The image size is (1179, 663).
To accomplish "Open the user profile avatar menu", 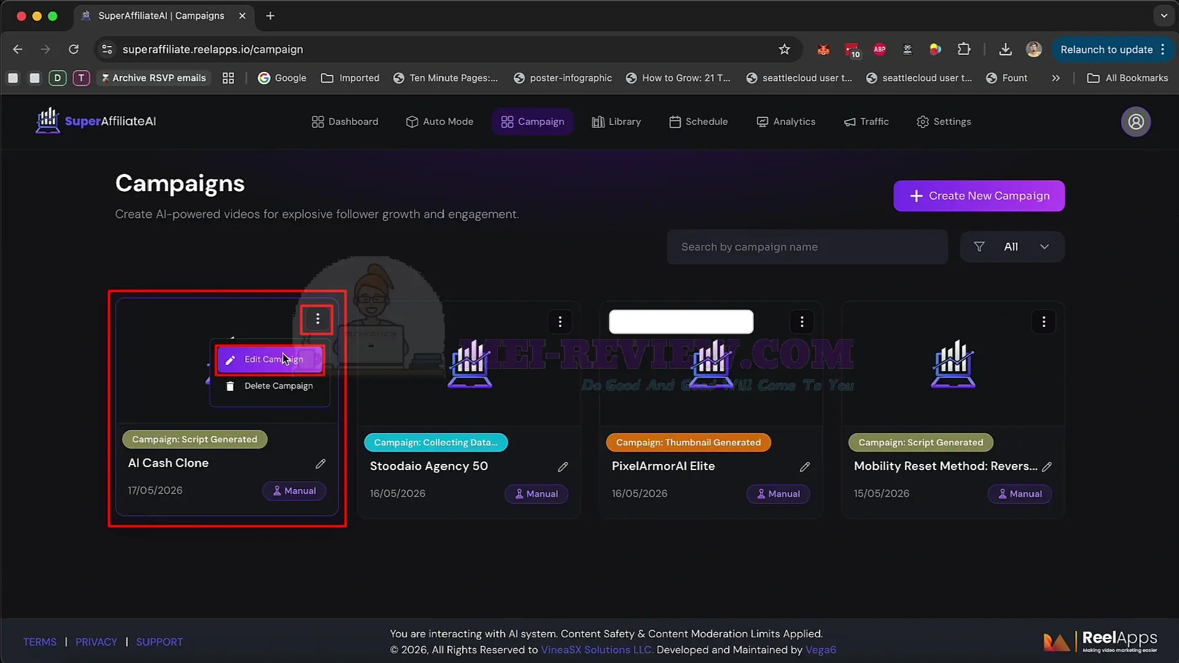I will tap(1135, 122).
